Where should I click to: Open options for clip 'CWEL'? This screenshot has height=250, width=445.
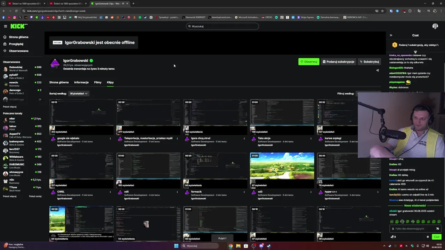click(111, 192)
